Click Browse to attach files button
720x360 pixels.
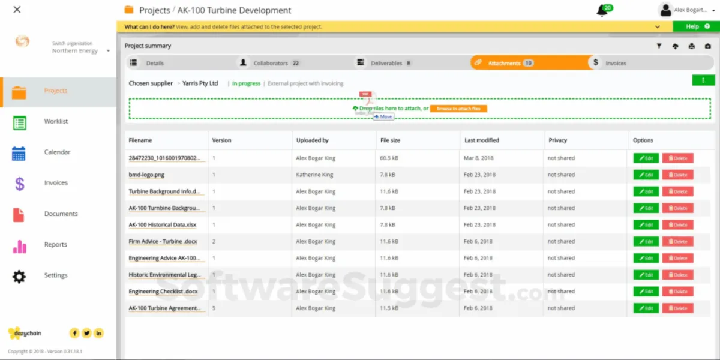click(458, 109)
